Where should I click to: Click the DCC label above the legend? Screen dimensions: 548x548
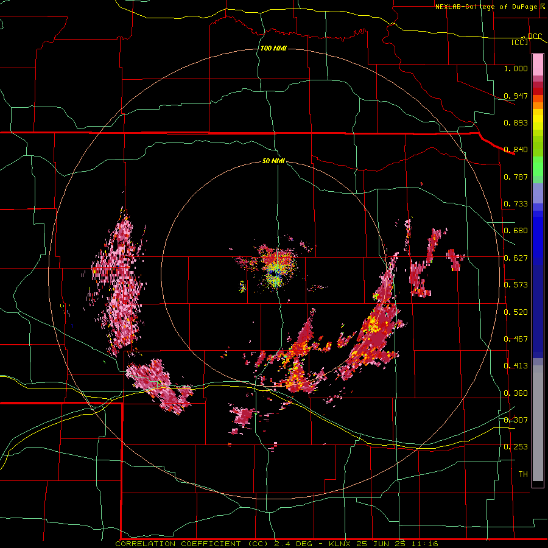(535, 37)
